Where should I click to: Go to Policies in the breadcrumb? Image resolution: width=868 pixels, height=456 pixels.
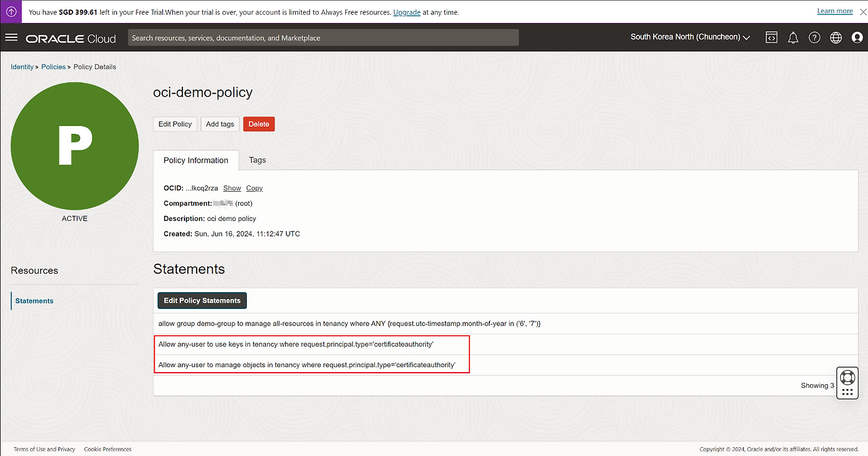point(54,67)
